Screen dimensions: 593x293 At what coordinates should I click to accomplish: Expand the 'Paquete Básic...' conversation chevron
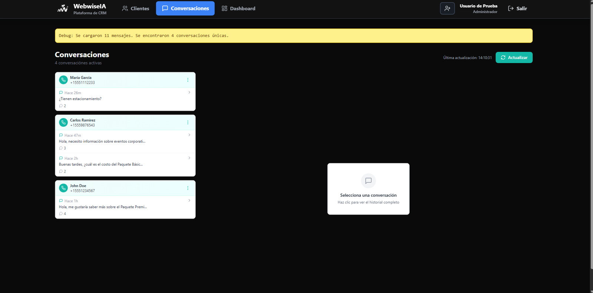[x=189, y=158]
